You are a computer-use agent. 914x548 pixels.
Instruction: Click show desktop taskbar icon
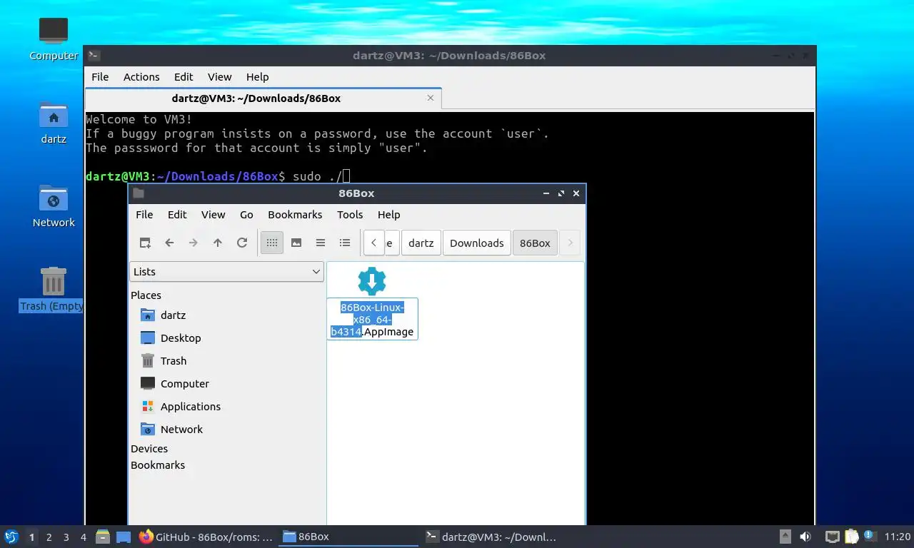pyautogui.click(x=124, y=537)
